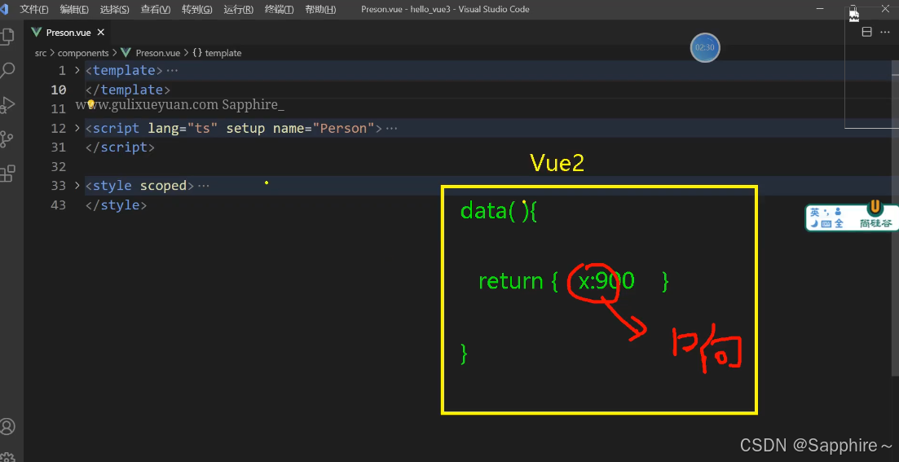
Task: Open the 选择(S) menu
Action: tap(115, 10)
